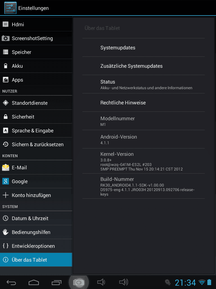Select the Bedienungshilfen label
Screen dimensions: 216x289
[31, 232]
